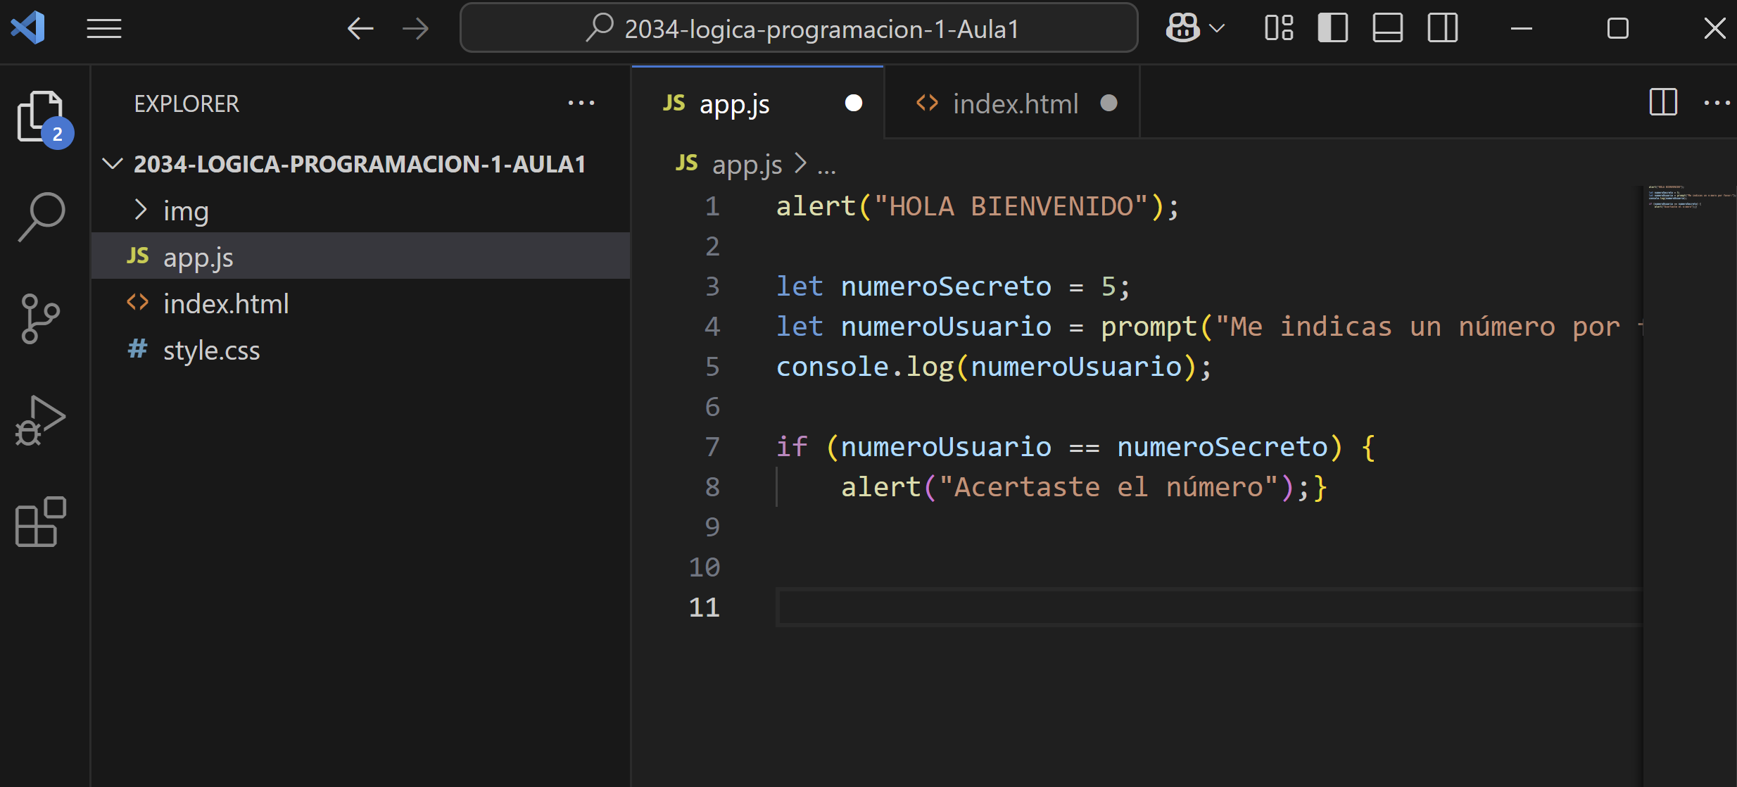Expand the img folder
The image size is (1737, 787).
click(360, 210)
